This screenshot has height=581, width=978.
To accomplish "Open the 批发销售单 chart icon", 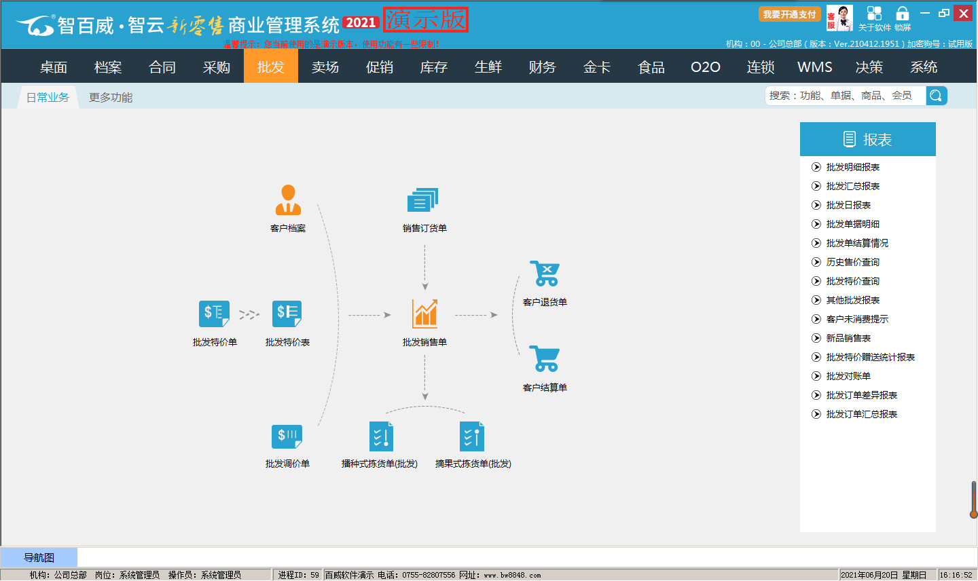I will (424, 314).
